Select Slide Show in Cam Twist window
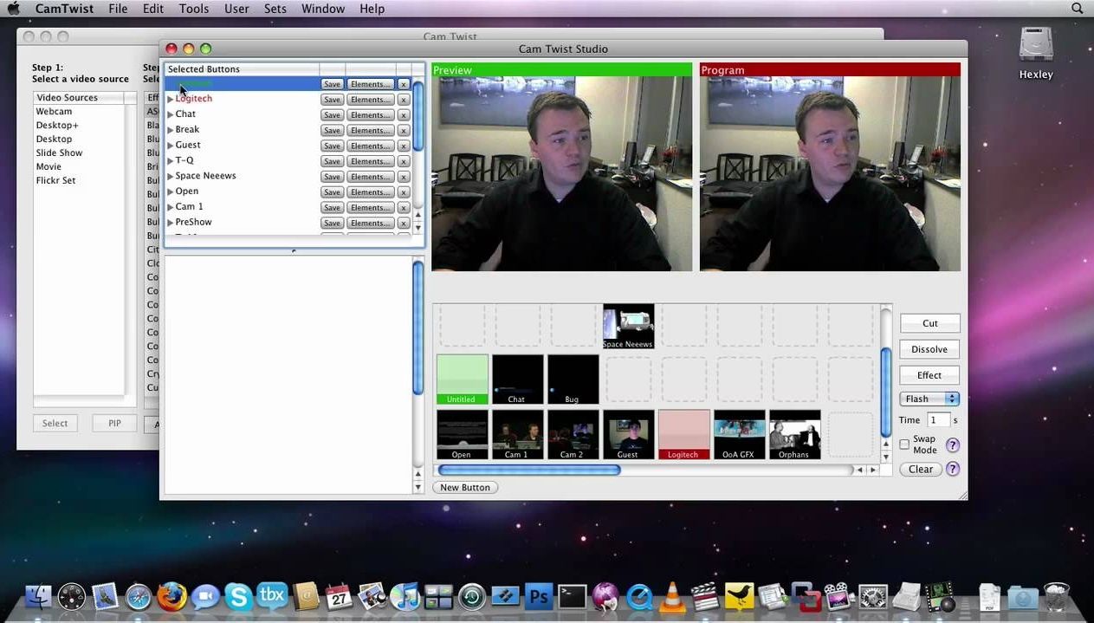This screenshot has width=1094, height=623. [59, 153]
